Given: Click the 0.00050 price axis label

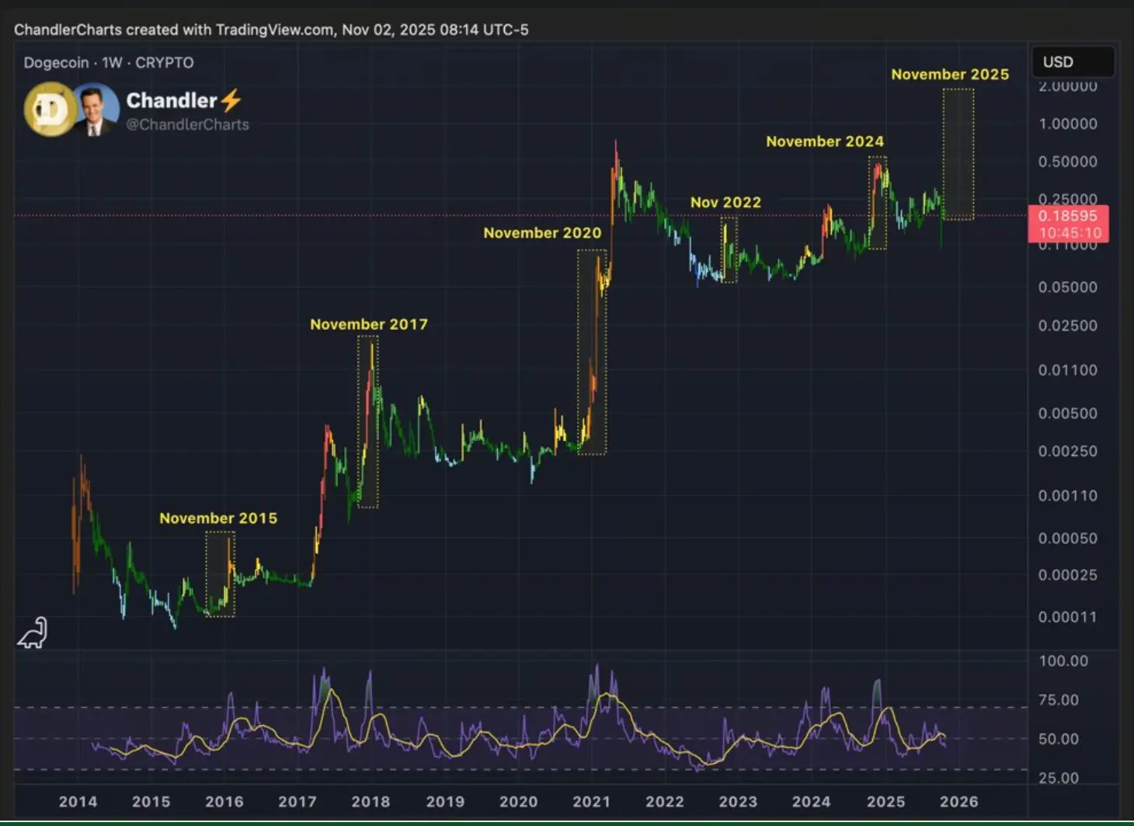Looking at the screenshot, I should (1068, 538).
